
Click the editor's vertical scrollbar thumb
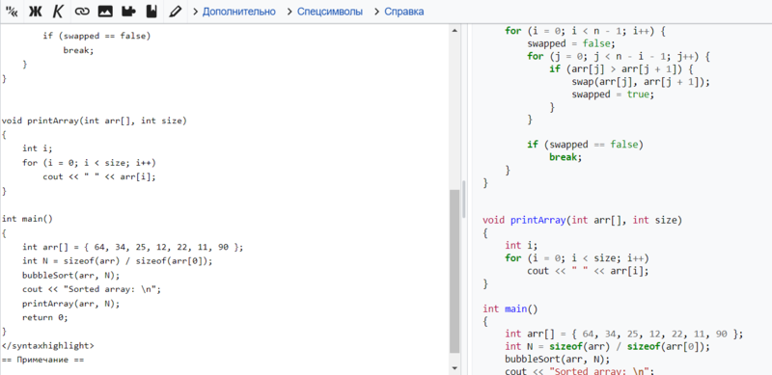pos(455,271)
